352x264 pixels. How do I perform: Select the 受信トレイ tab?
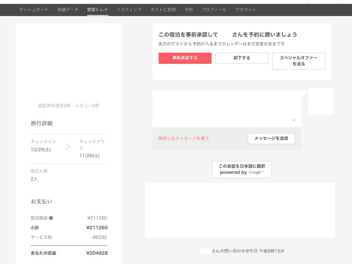97,10
